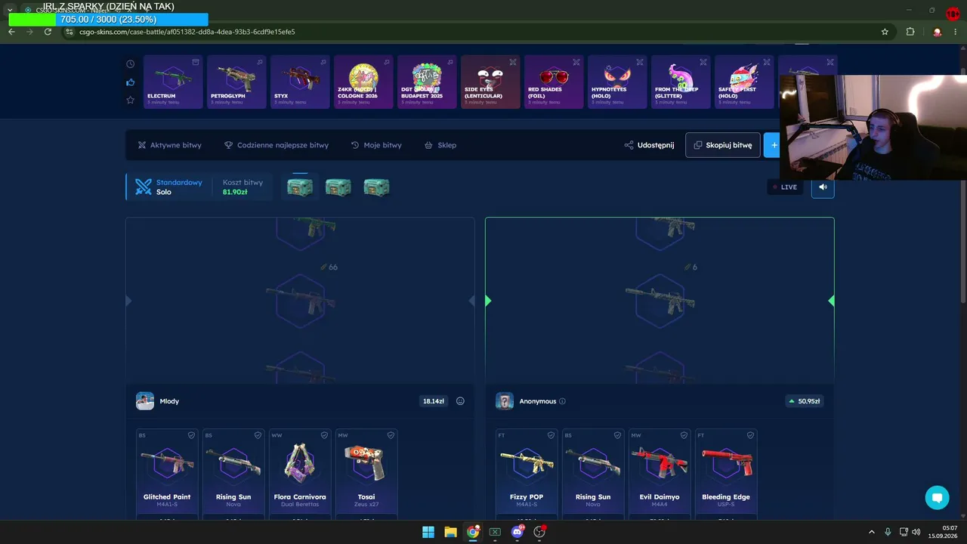
Task: Open the Red Shades (Foil) sticker card
Action: pyautogui.click(x=554, y=82)
